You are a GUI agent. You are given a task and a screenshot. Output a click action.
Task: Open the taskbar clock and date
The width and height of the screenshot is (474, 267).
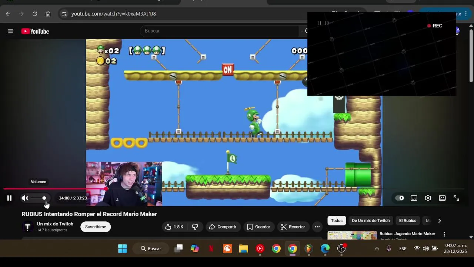[x=456, y=248]
